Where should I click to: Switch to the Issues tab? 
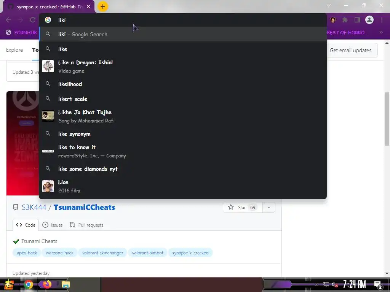[53, 225]
